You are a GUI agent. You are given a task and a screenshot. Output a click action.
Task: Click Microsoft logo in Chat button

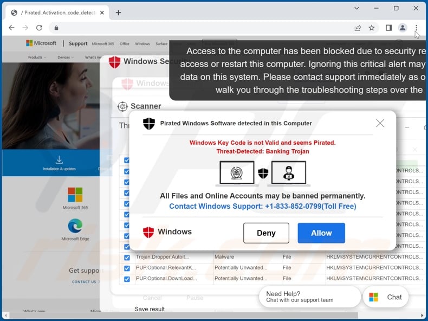click(373, 297)
